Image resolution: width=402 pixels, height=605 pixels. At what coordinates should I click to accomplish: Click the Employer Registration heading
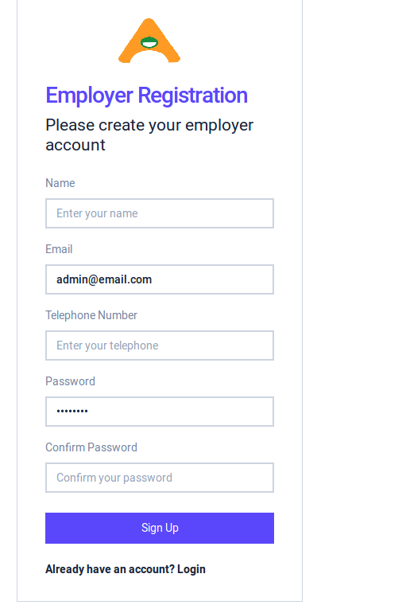pos(146,96)
